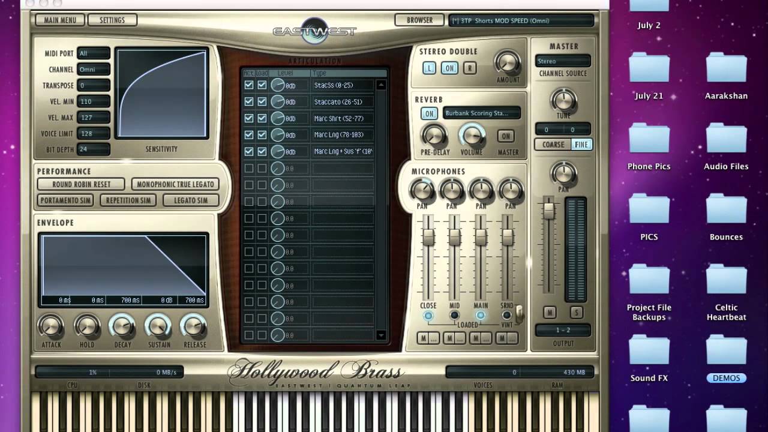Uncheck Active for the Staccato articulation
The width and height of the screenshot is (768, 432).
249,102
